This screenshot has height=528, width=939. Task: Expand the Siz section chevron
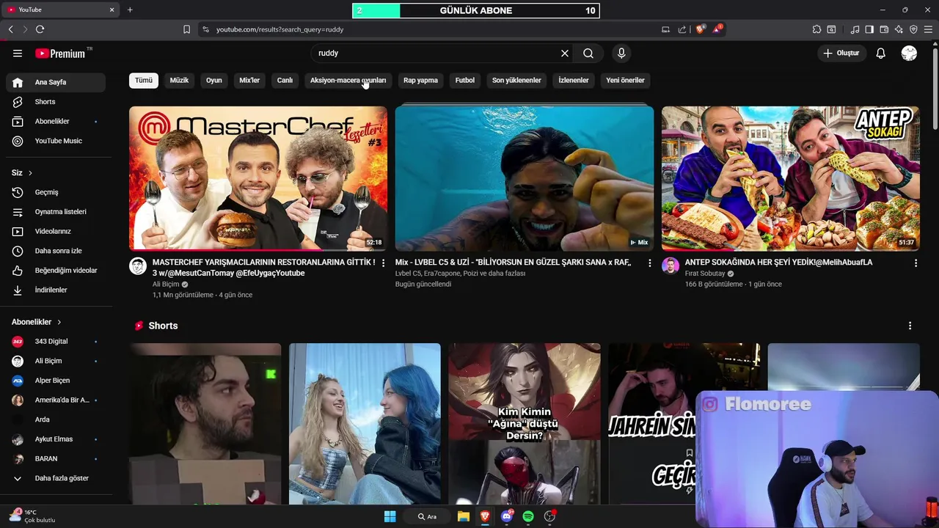pos(30,173)
